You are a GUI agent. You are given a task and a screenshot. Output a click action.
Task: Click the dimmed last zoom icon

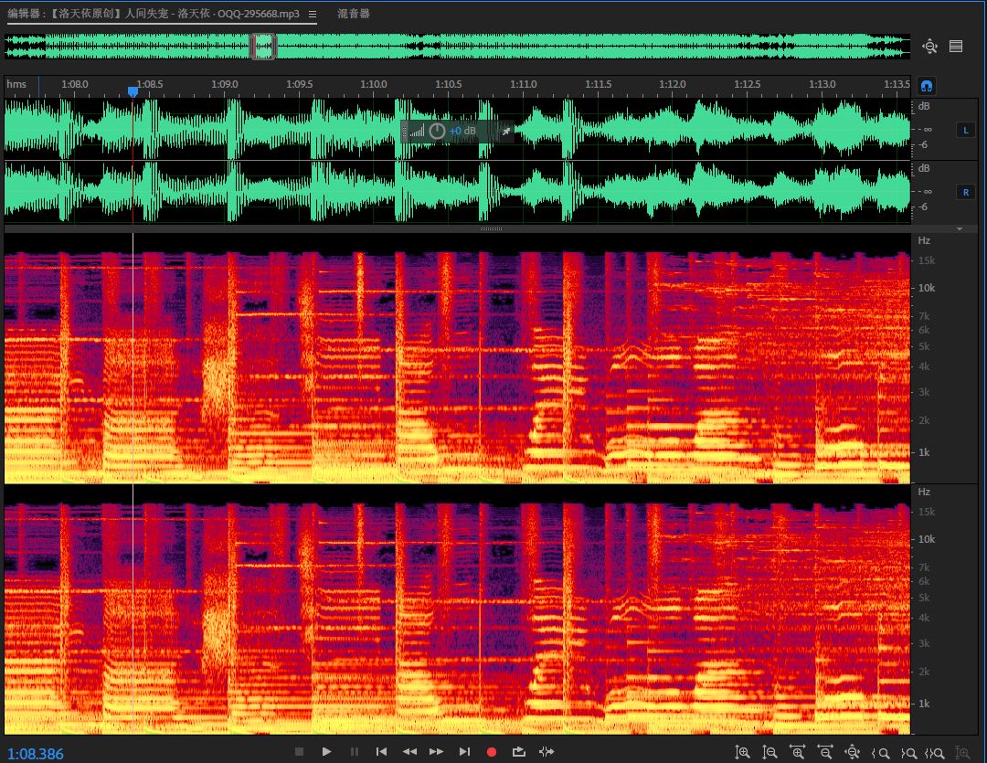coord(961,752)
